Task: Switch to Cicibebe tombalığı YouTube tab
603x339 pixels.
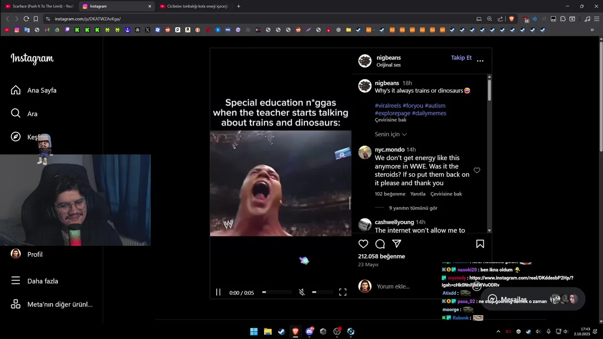Action: pyautogui.click(x=194, y=6)
